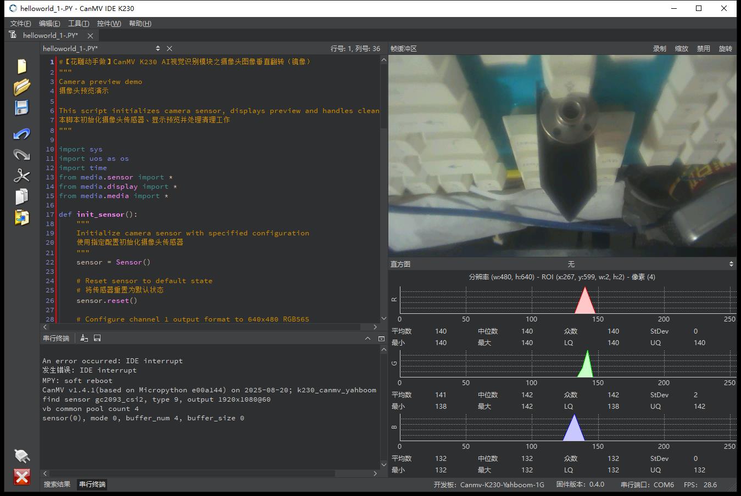
Task: Undo the last edit with the blue arrow
Action: (21, 134)
